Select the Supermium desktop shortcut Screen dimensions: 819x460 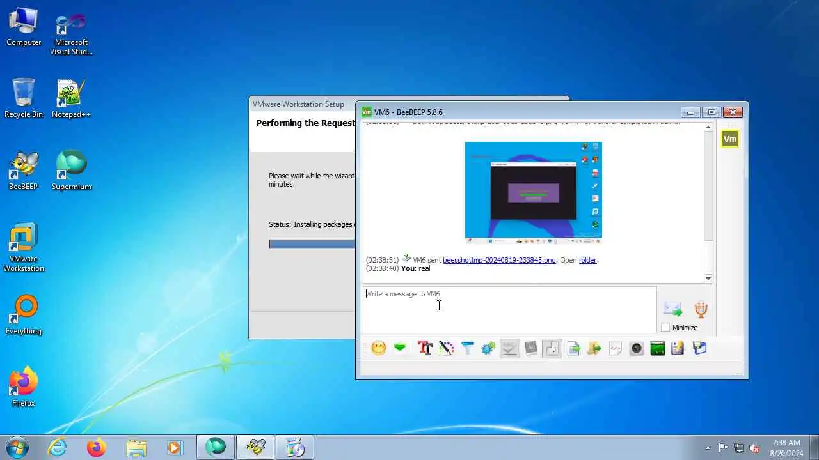(71, 171)
